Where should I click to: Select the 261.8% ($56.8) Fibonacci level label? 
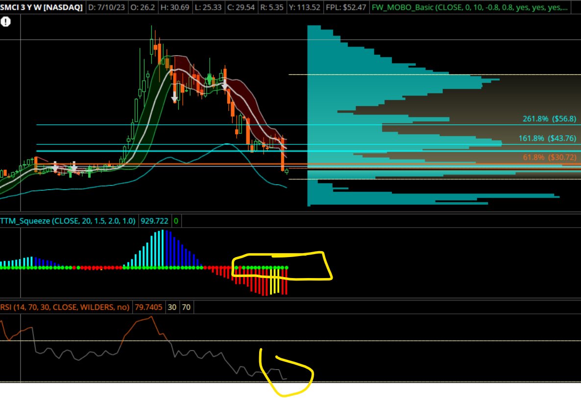click(549, 118)
